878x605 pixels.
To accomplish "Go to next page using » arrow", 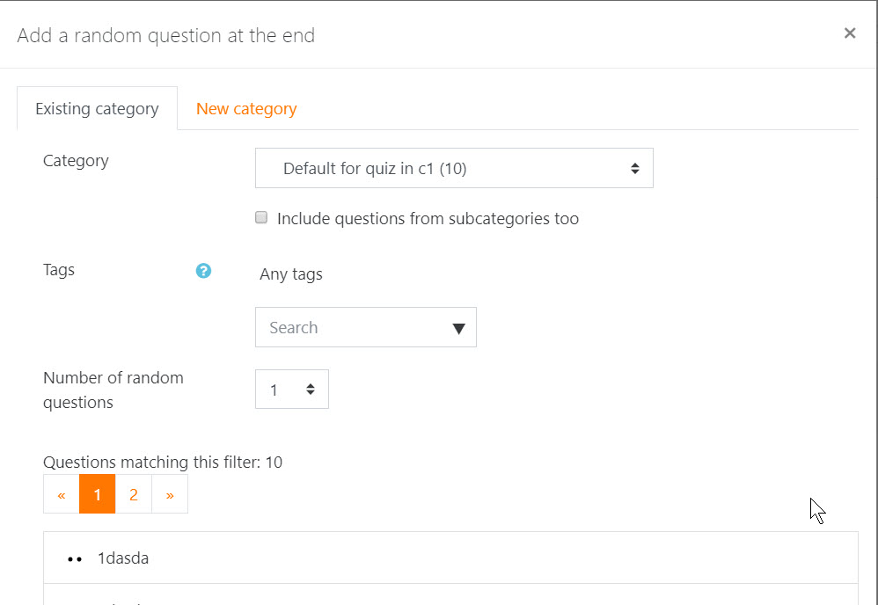I will 170,494.
